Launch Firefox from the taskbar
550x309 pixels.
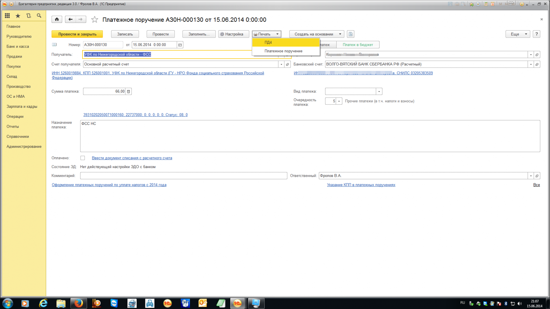click(x=79, y=303)
